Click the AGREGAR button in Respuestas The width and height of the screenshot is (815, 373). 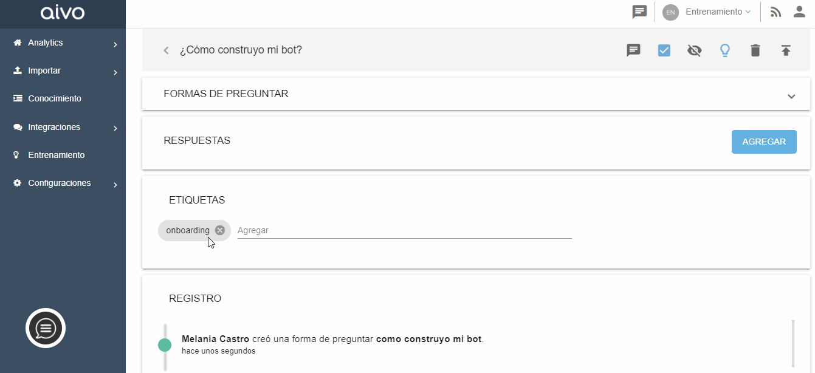(764, 142)
